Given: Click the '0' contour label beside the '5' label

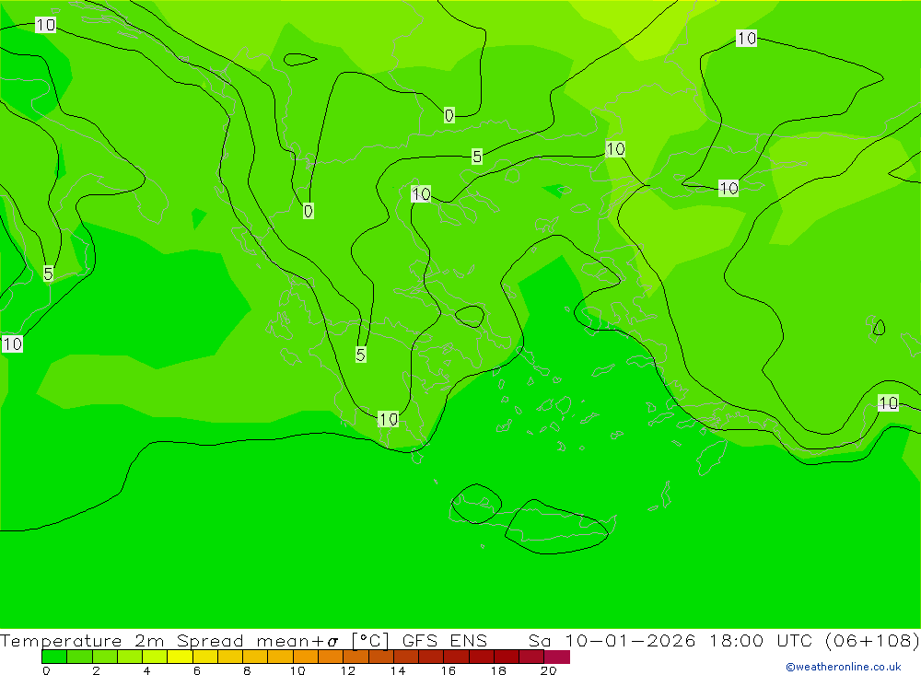Looking at the screenshot, I should coord(449,116).
